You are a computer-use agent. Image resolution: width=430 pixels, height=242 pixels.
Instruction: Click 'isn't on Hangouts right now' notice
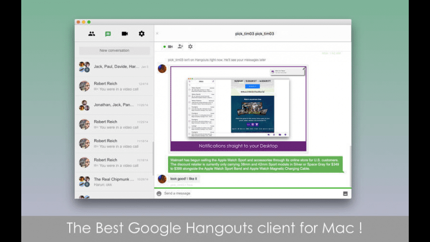tap(216, 60)
